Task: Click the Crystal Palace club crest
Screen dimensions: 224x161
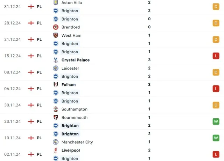Action: 56,60
